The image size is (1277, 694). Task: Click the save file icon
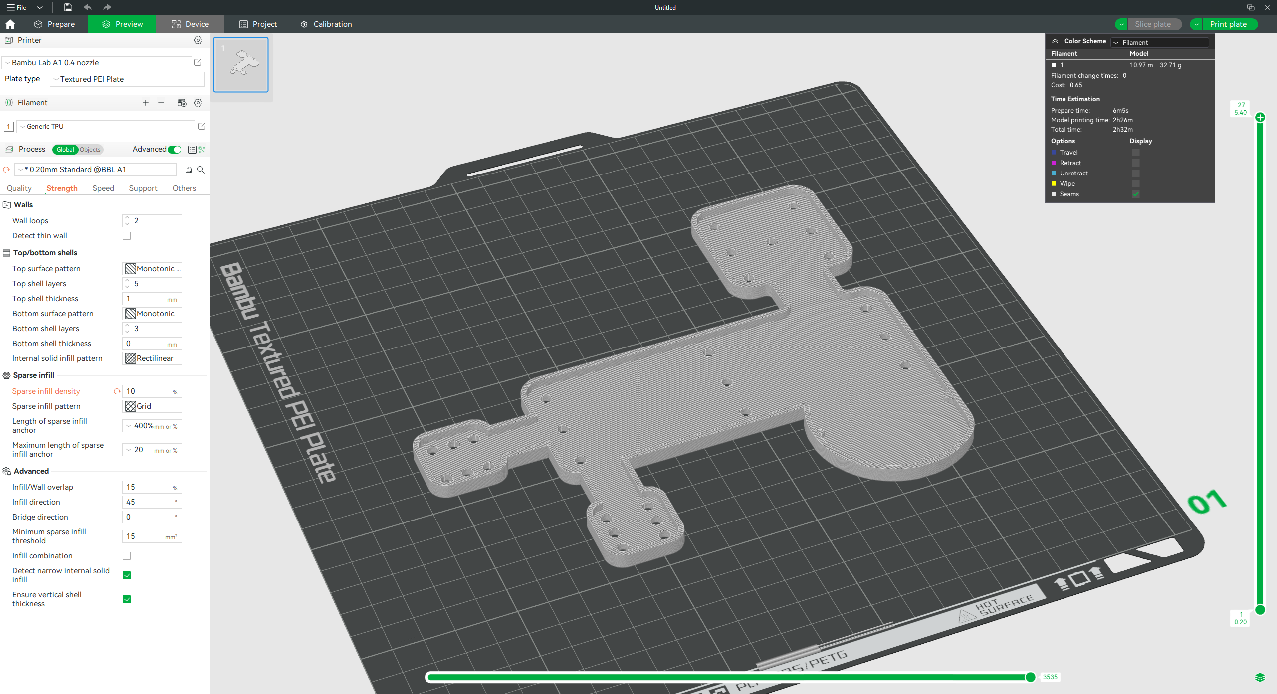click(x=68, y=7)
